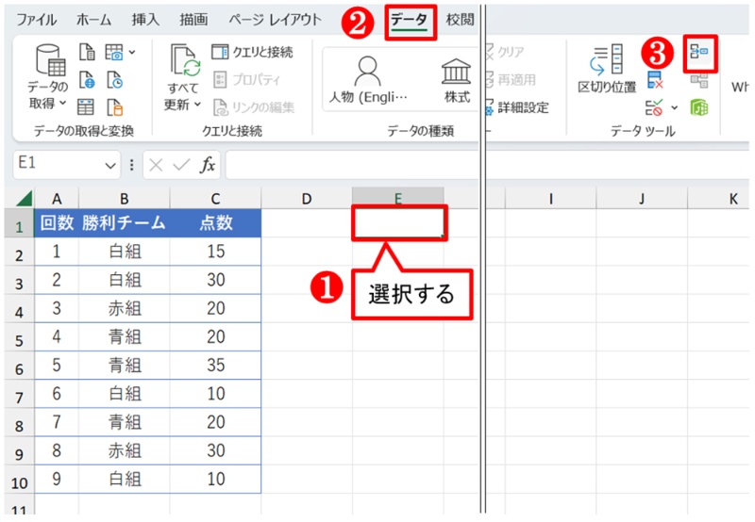Open the ファイル tab

pyautogui.click(x=37, y=20)
